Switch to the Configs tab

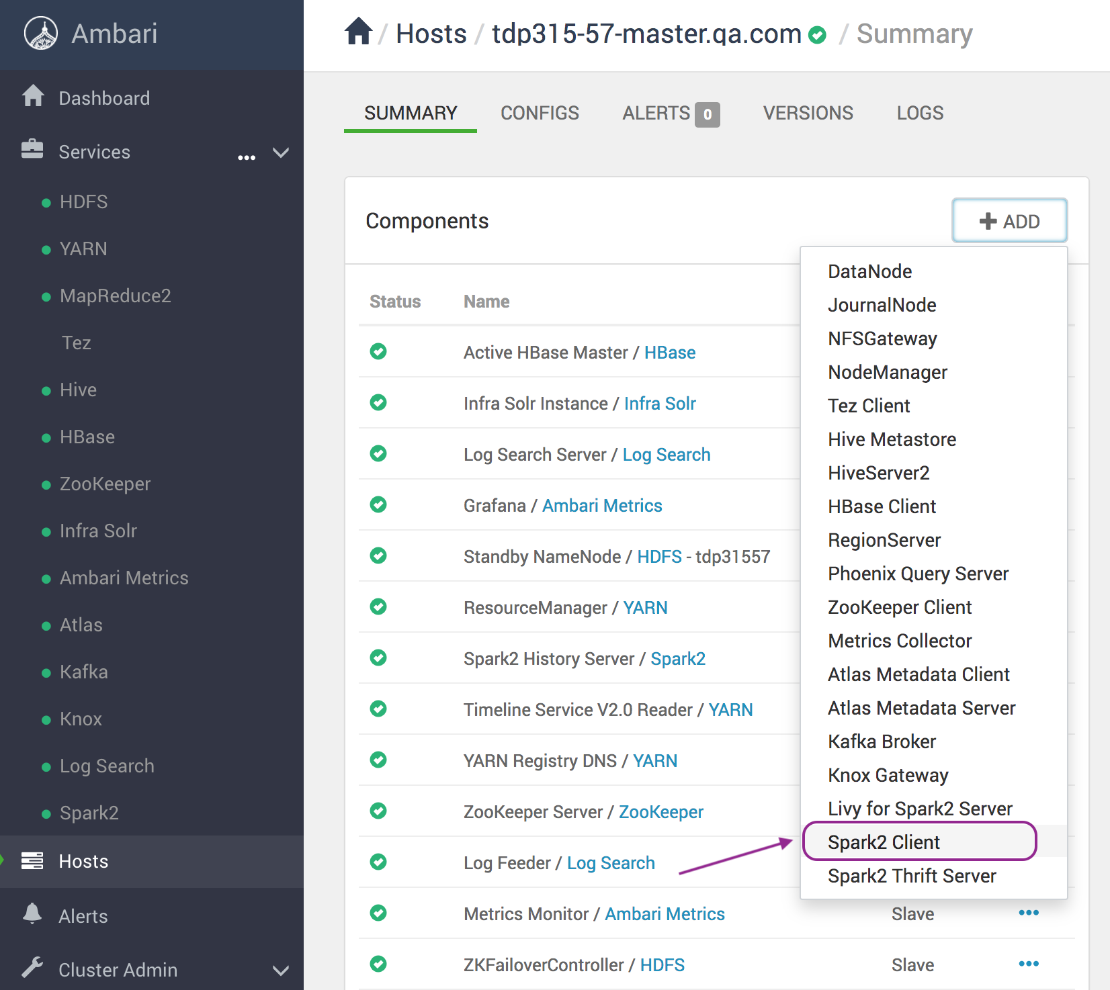coord(540,113)
